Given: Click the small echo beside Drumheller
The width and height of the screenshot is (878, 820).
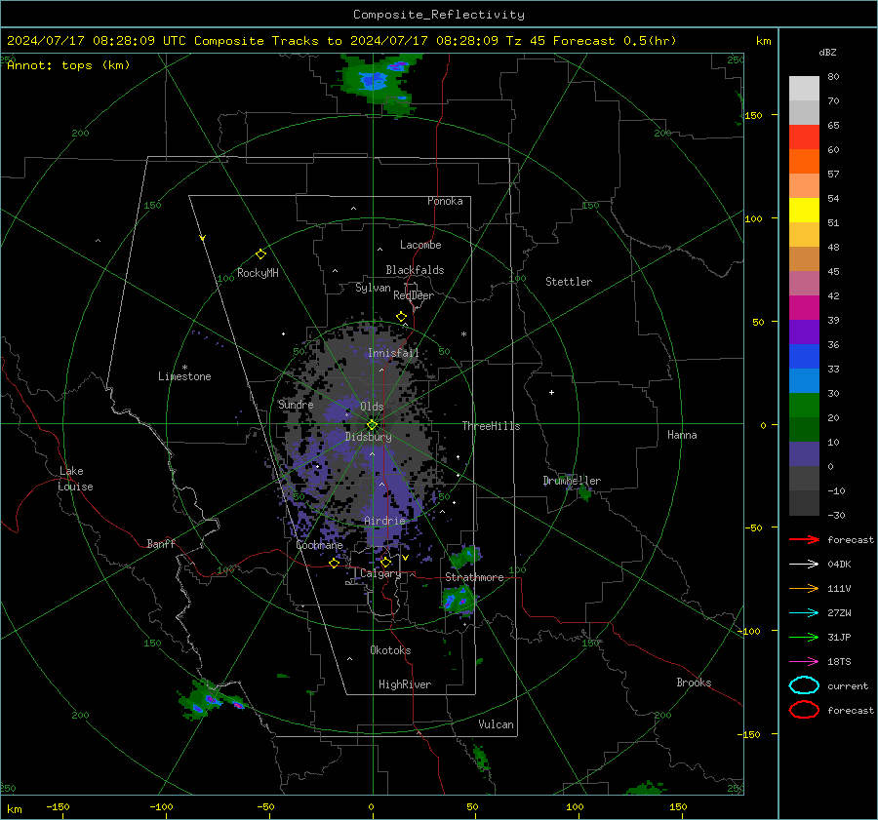Looking at the screenshot, I should pos(584,492).
